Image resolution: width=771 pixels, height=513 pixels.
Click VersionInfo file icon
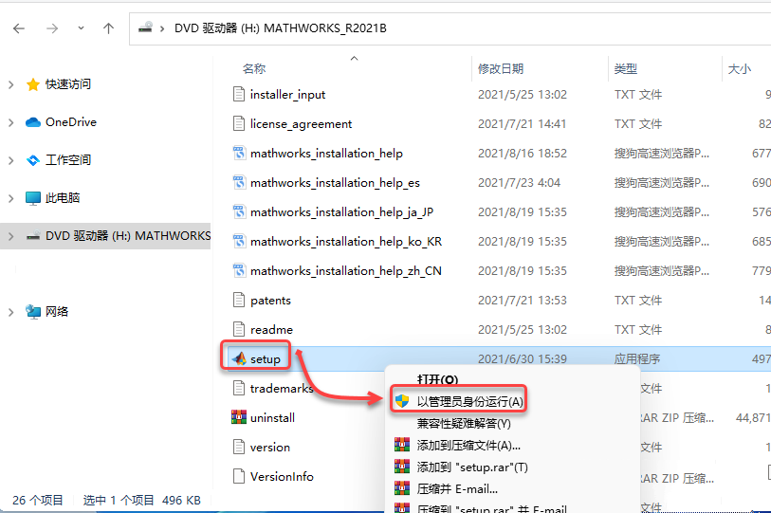tap(239, 476)
